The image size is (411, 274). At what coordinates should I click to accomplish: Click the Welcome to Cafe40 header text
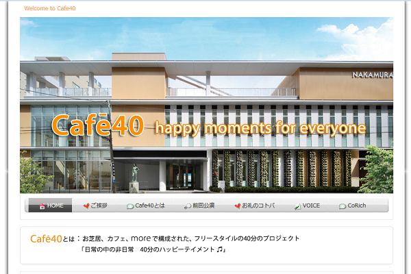(49, 9)
